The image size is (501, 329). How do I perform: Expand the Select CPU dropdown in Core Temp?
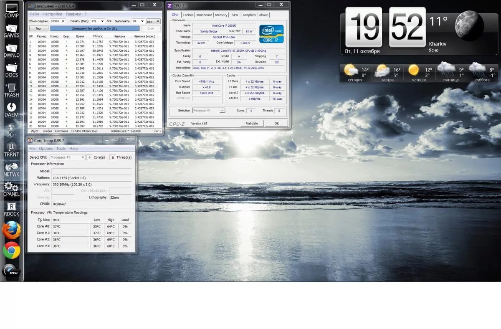(x=83, y=157)
